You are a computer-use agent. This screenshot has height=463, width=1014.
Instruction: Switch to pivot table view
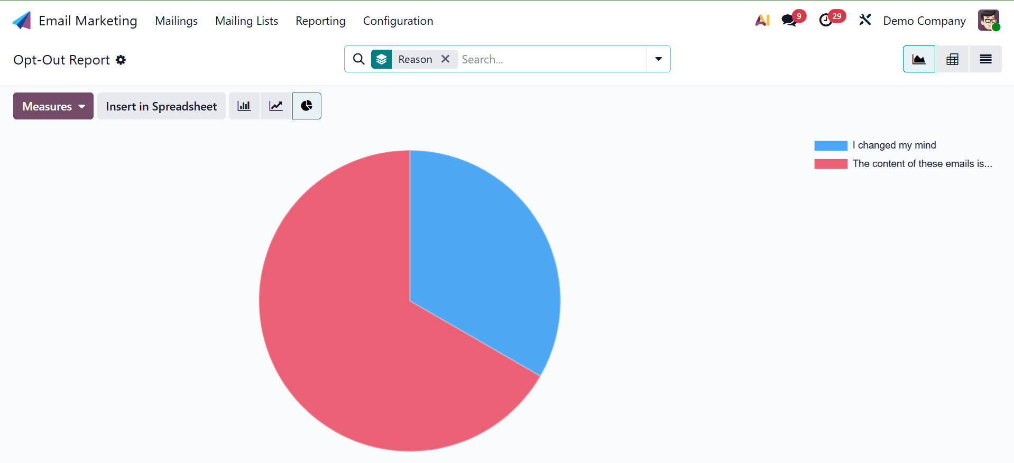point(952,59)
